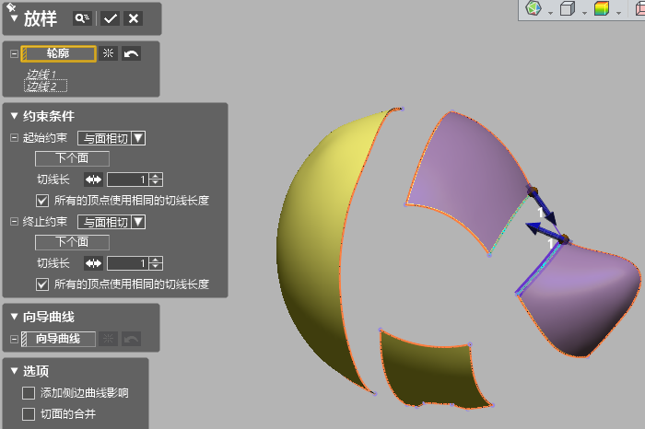Screen dimensions: 645x429
Task: Edit the end 切线长 value field
Action: pos(127,263)
